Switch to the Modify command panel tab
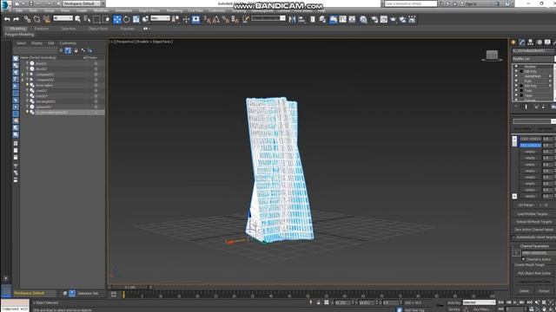This screenshot has width=556, height=312. (521, 42)
